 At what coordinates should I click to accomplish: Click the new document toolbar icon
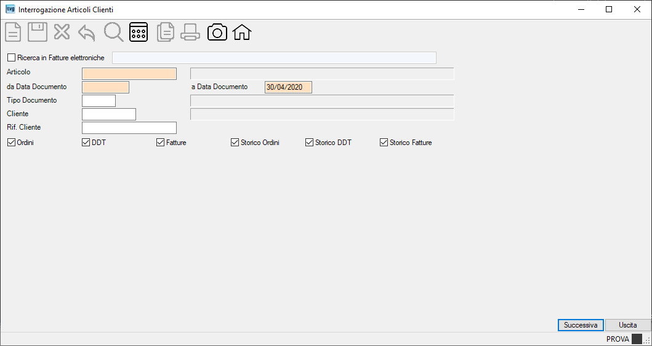[13, 32]
